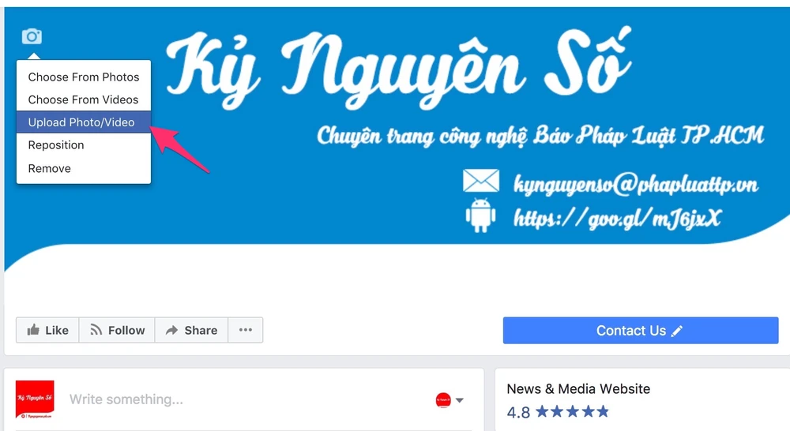Click the Follow feed button
Viewport: 790px width, 431px height.
click(x=117, y=330)
